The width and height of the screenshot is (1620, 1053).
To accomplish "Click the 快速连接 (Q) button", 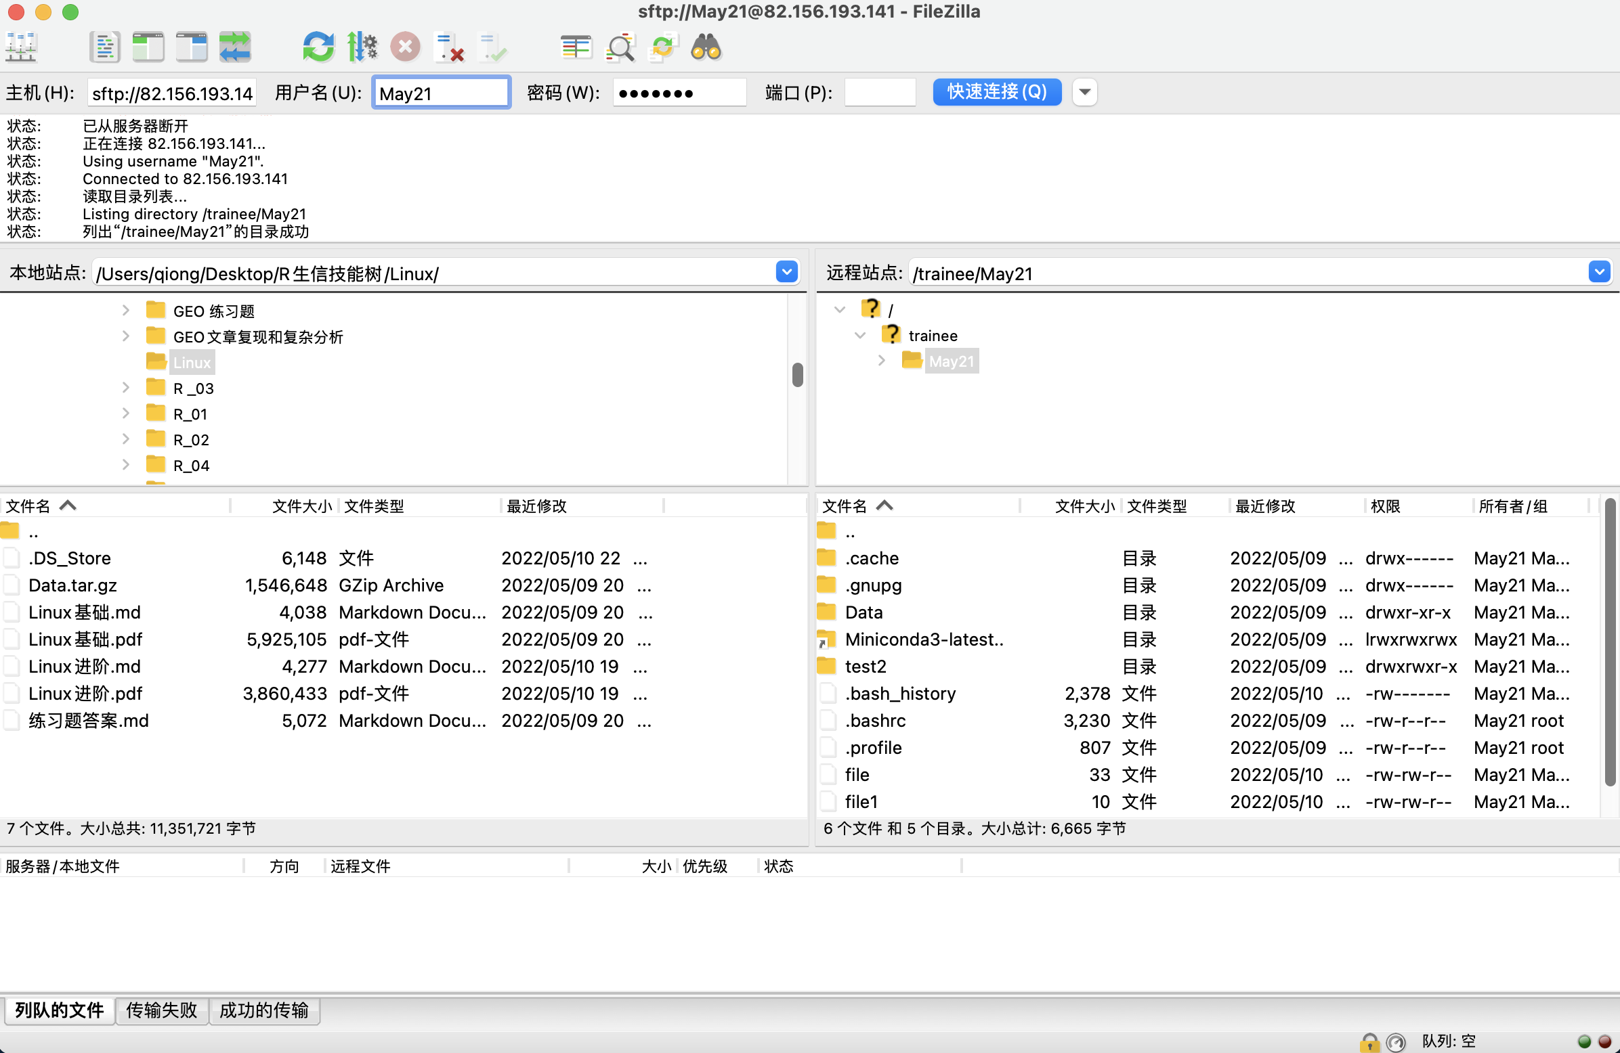I will (997, 92).
